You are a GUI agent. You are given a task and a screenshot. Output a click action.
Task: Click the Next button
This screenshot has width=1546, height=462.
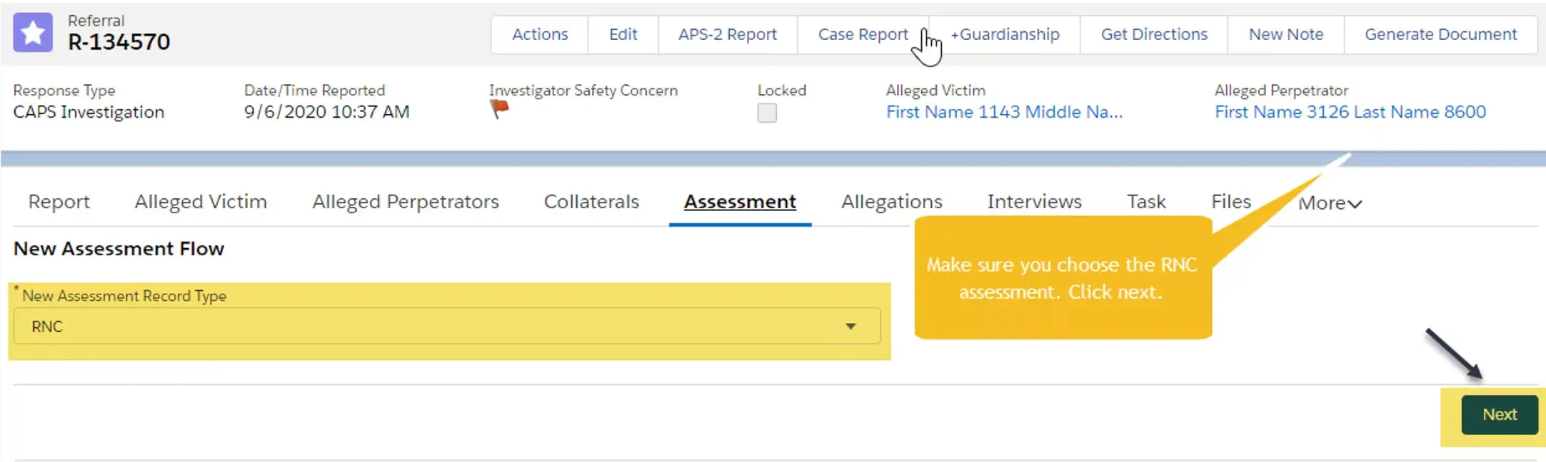point(1500,414)
